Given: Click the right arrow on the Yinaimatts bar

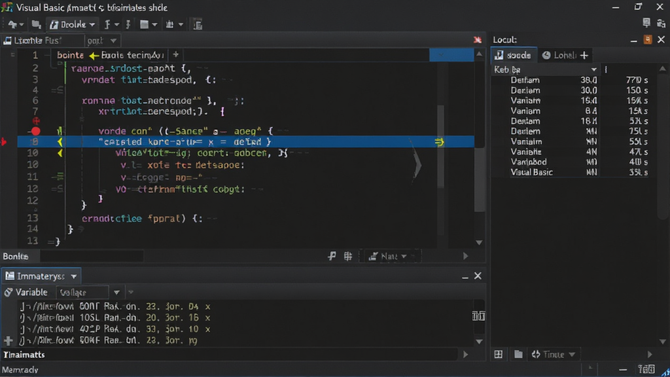Looking at the screenshot, I should tap(465, 354).
